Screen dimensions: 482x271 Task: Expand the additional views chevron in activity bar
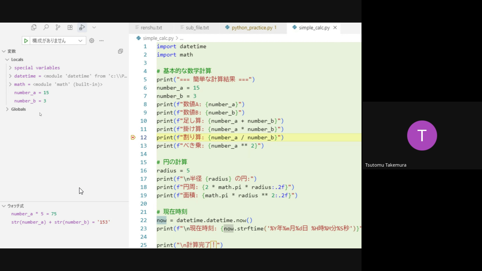pyautogui.click(x=94, y=27)
